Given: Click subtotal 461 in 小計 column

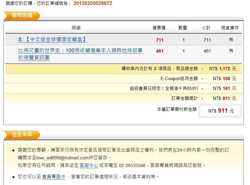Looking at the screenshot, I should [x=207, y=51].
